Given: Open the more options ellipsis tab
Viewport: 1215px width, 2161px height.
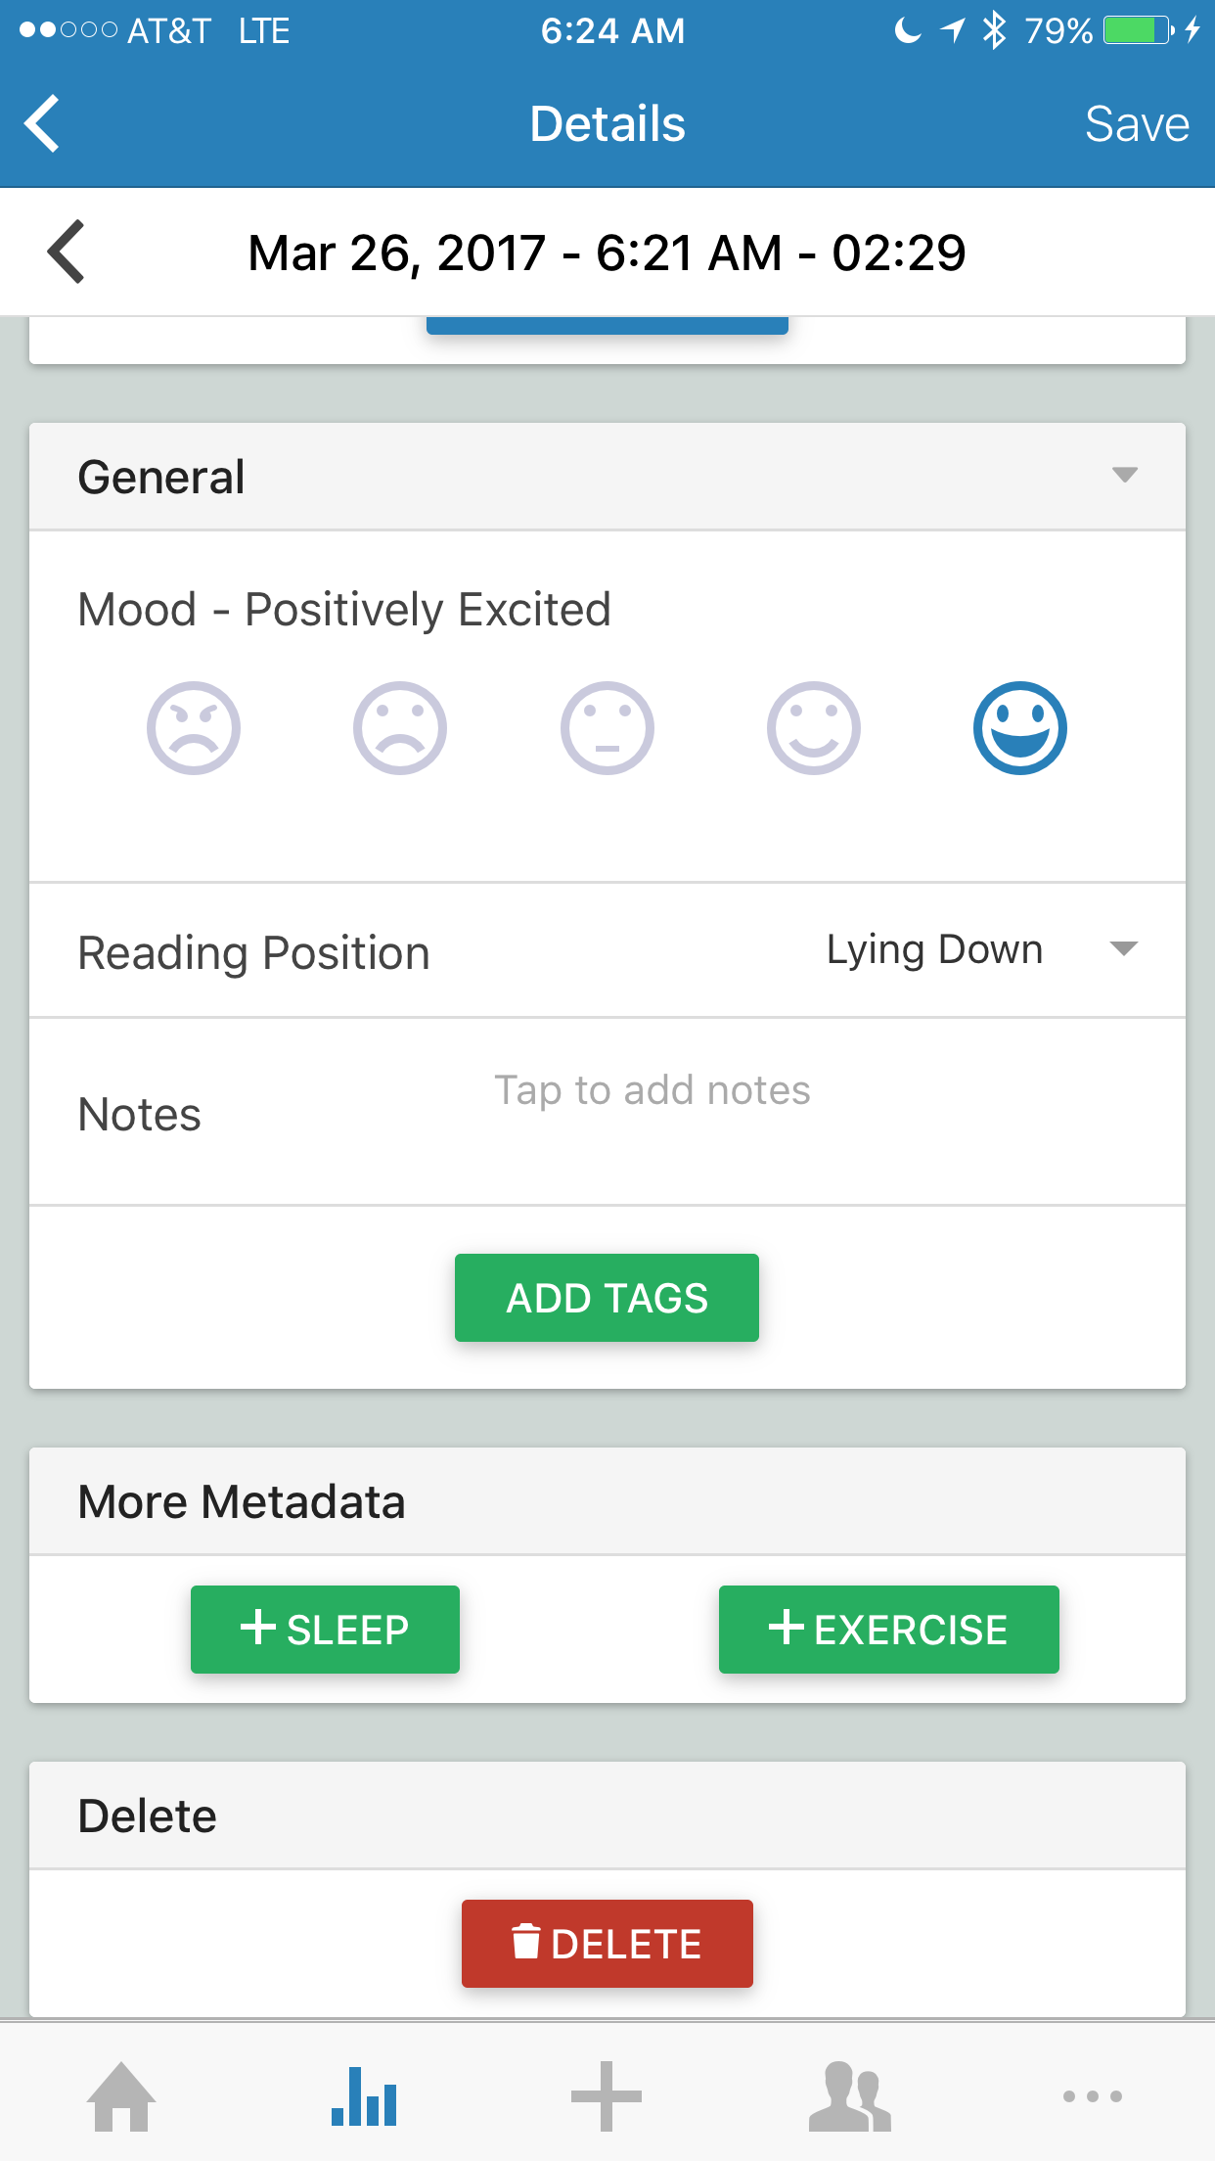Looking at the screenshot, I should click(1093, 2096).
